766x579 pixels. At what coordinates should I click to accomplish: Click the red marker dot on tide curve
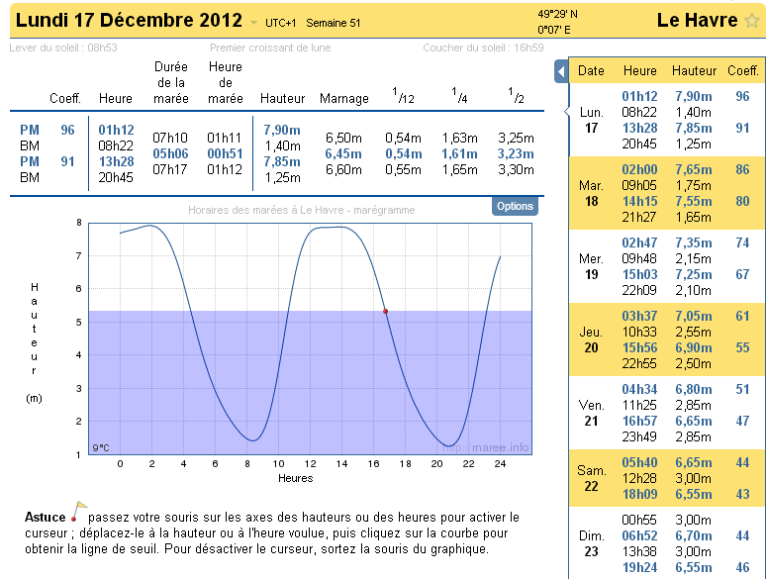pos(386,311)
